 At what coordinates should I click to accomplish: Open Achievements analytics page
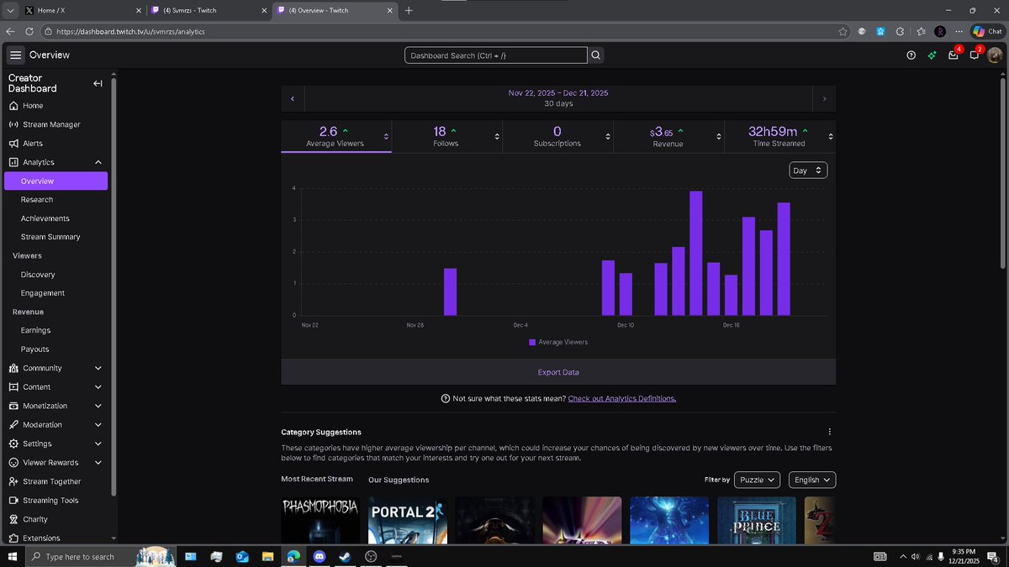[45, 218]
